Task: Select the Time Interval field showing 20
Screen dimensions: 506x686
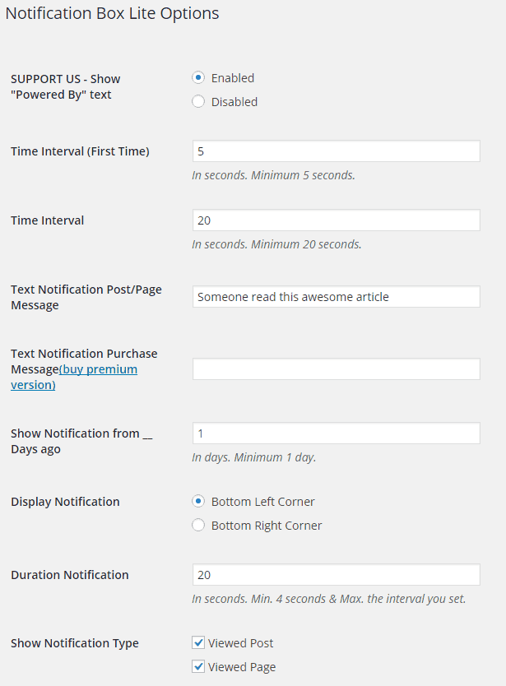Action: pos(336,220)
